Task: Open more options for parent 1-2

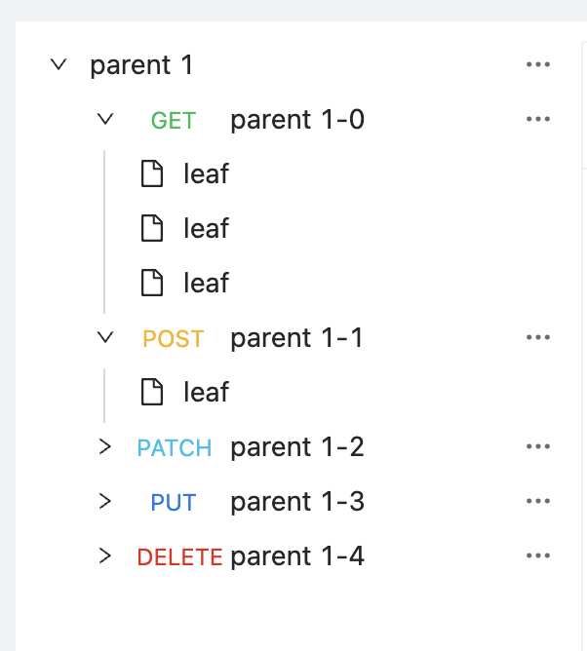Action: [x=538, y=446]
